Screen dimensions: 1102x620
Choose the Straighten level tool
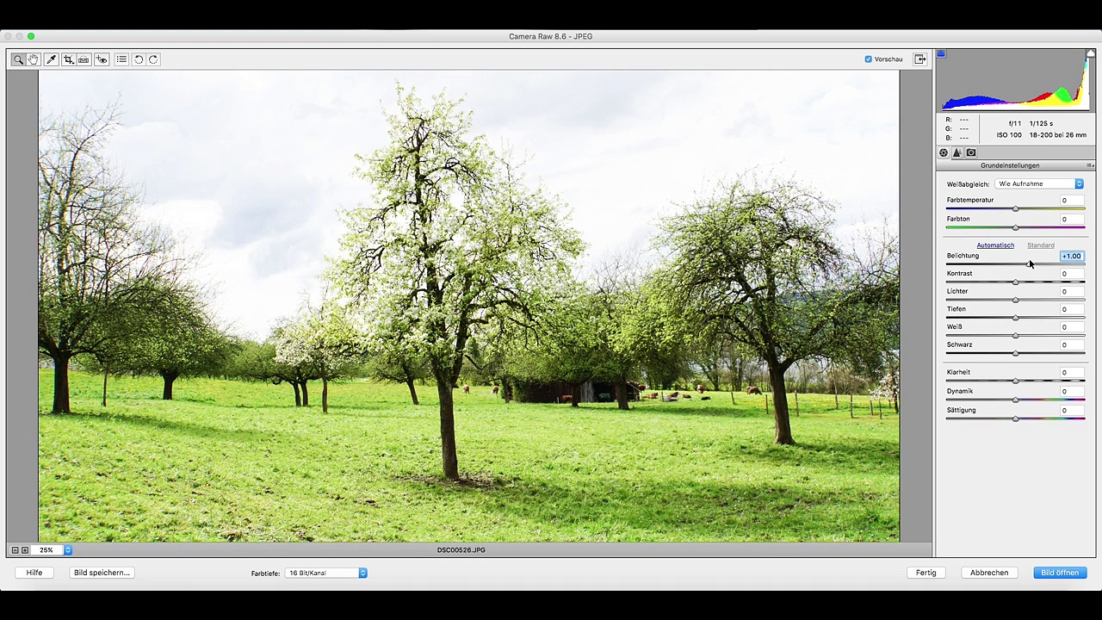[x=84, y=59]
